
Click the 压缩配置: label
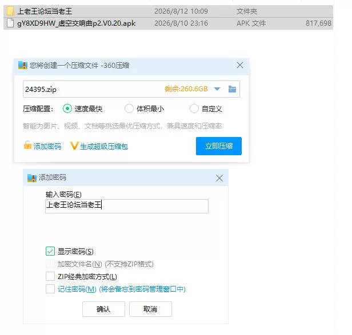[x=38, y=109]
